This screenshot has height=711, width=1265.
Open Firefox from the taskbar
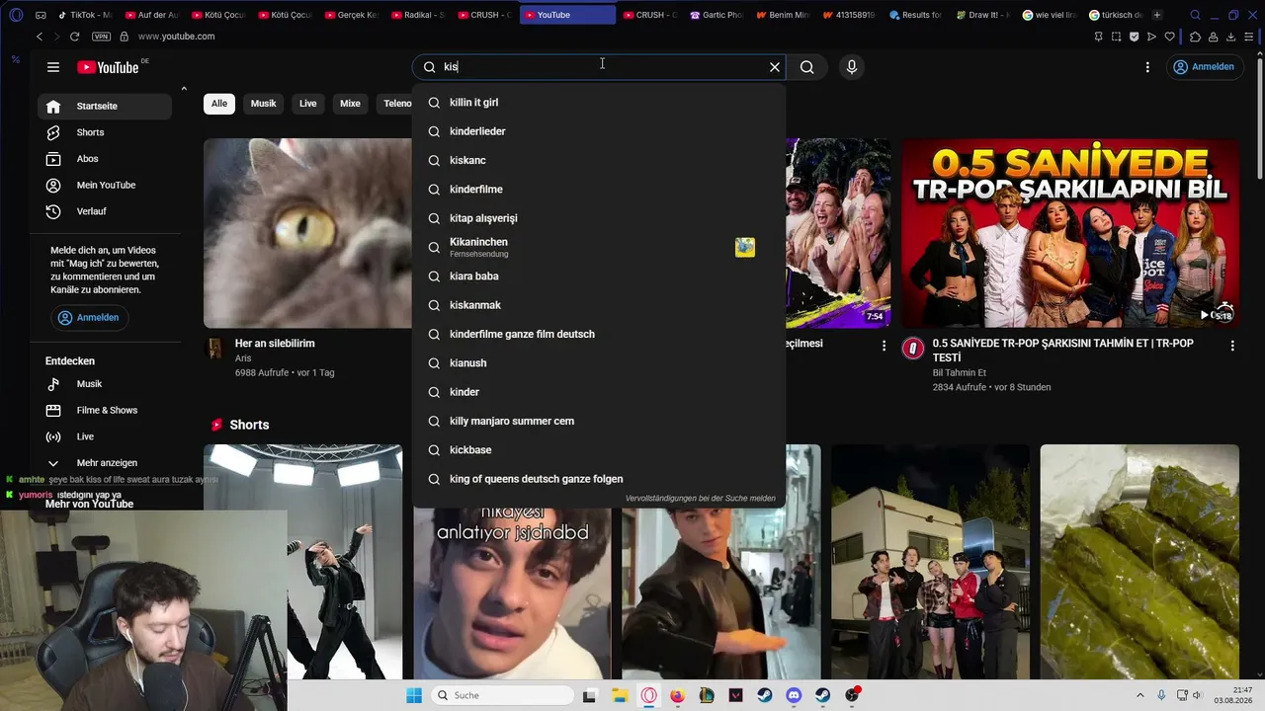click(x=677, y=695)
